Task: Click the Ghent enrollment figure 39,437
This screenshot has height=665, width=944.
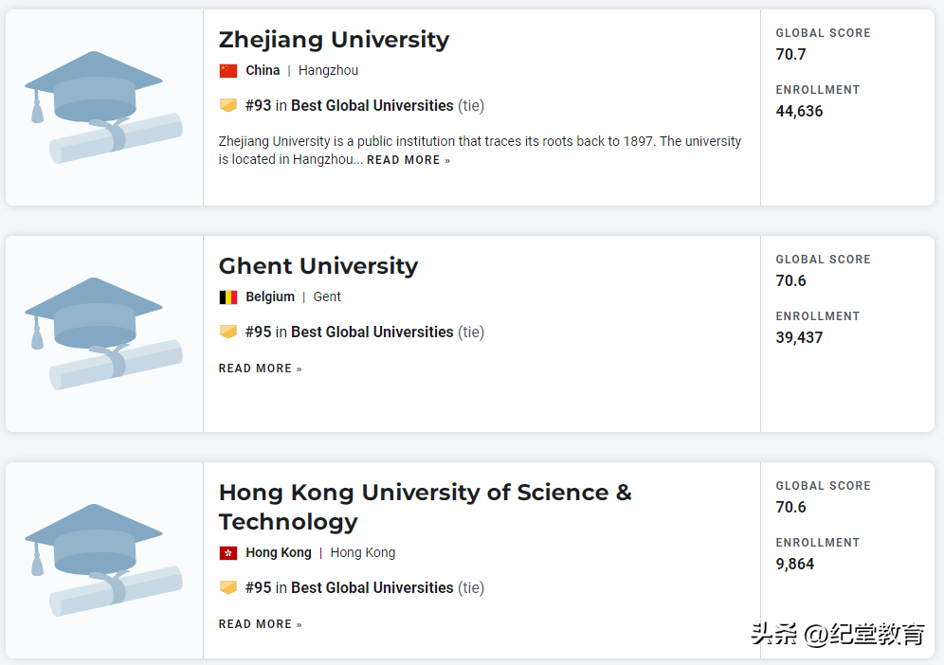Action: [x=799, y=338]
